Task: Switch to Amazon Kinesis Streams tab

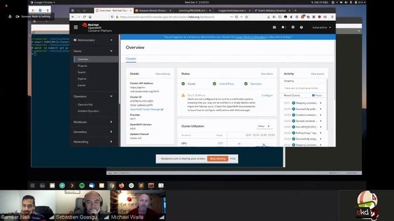Action: (x=153, y=10)
